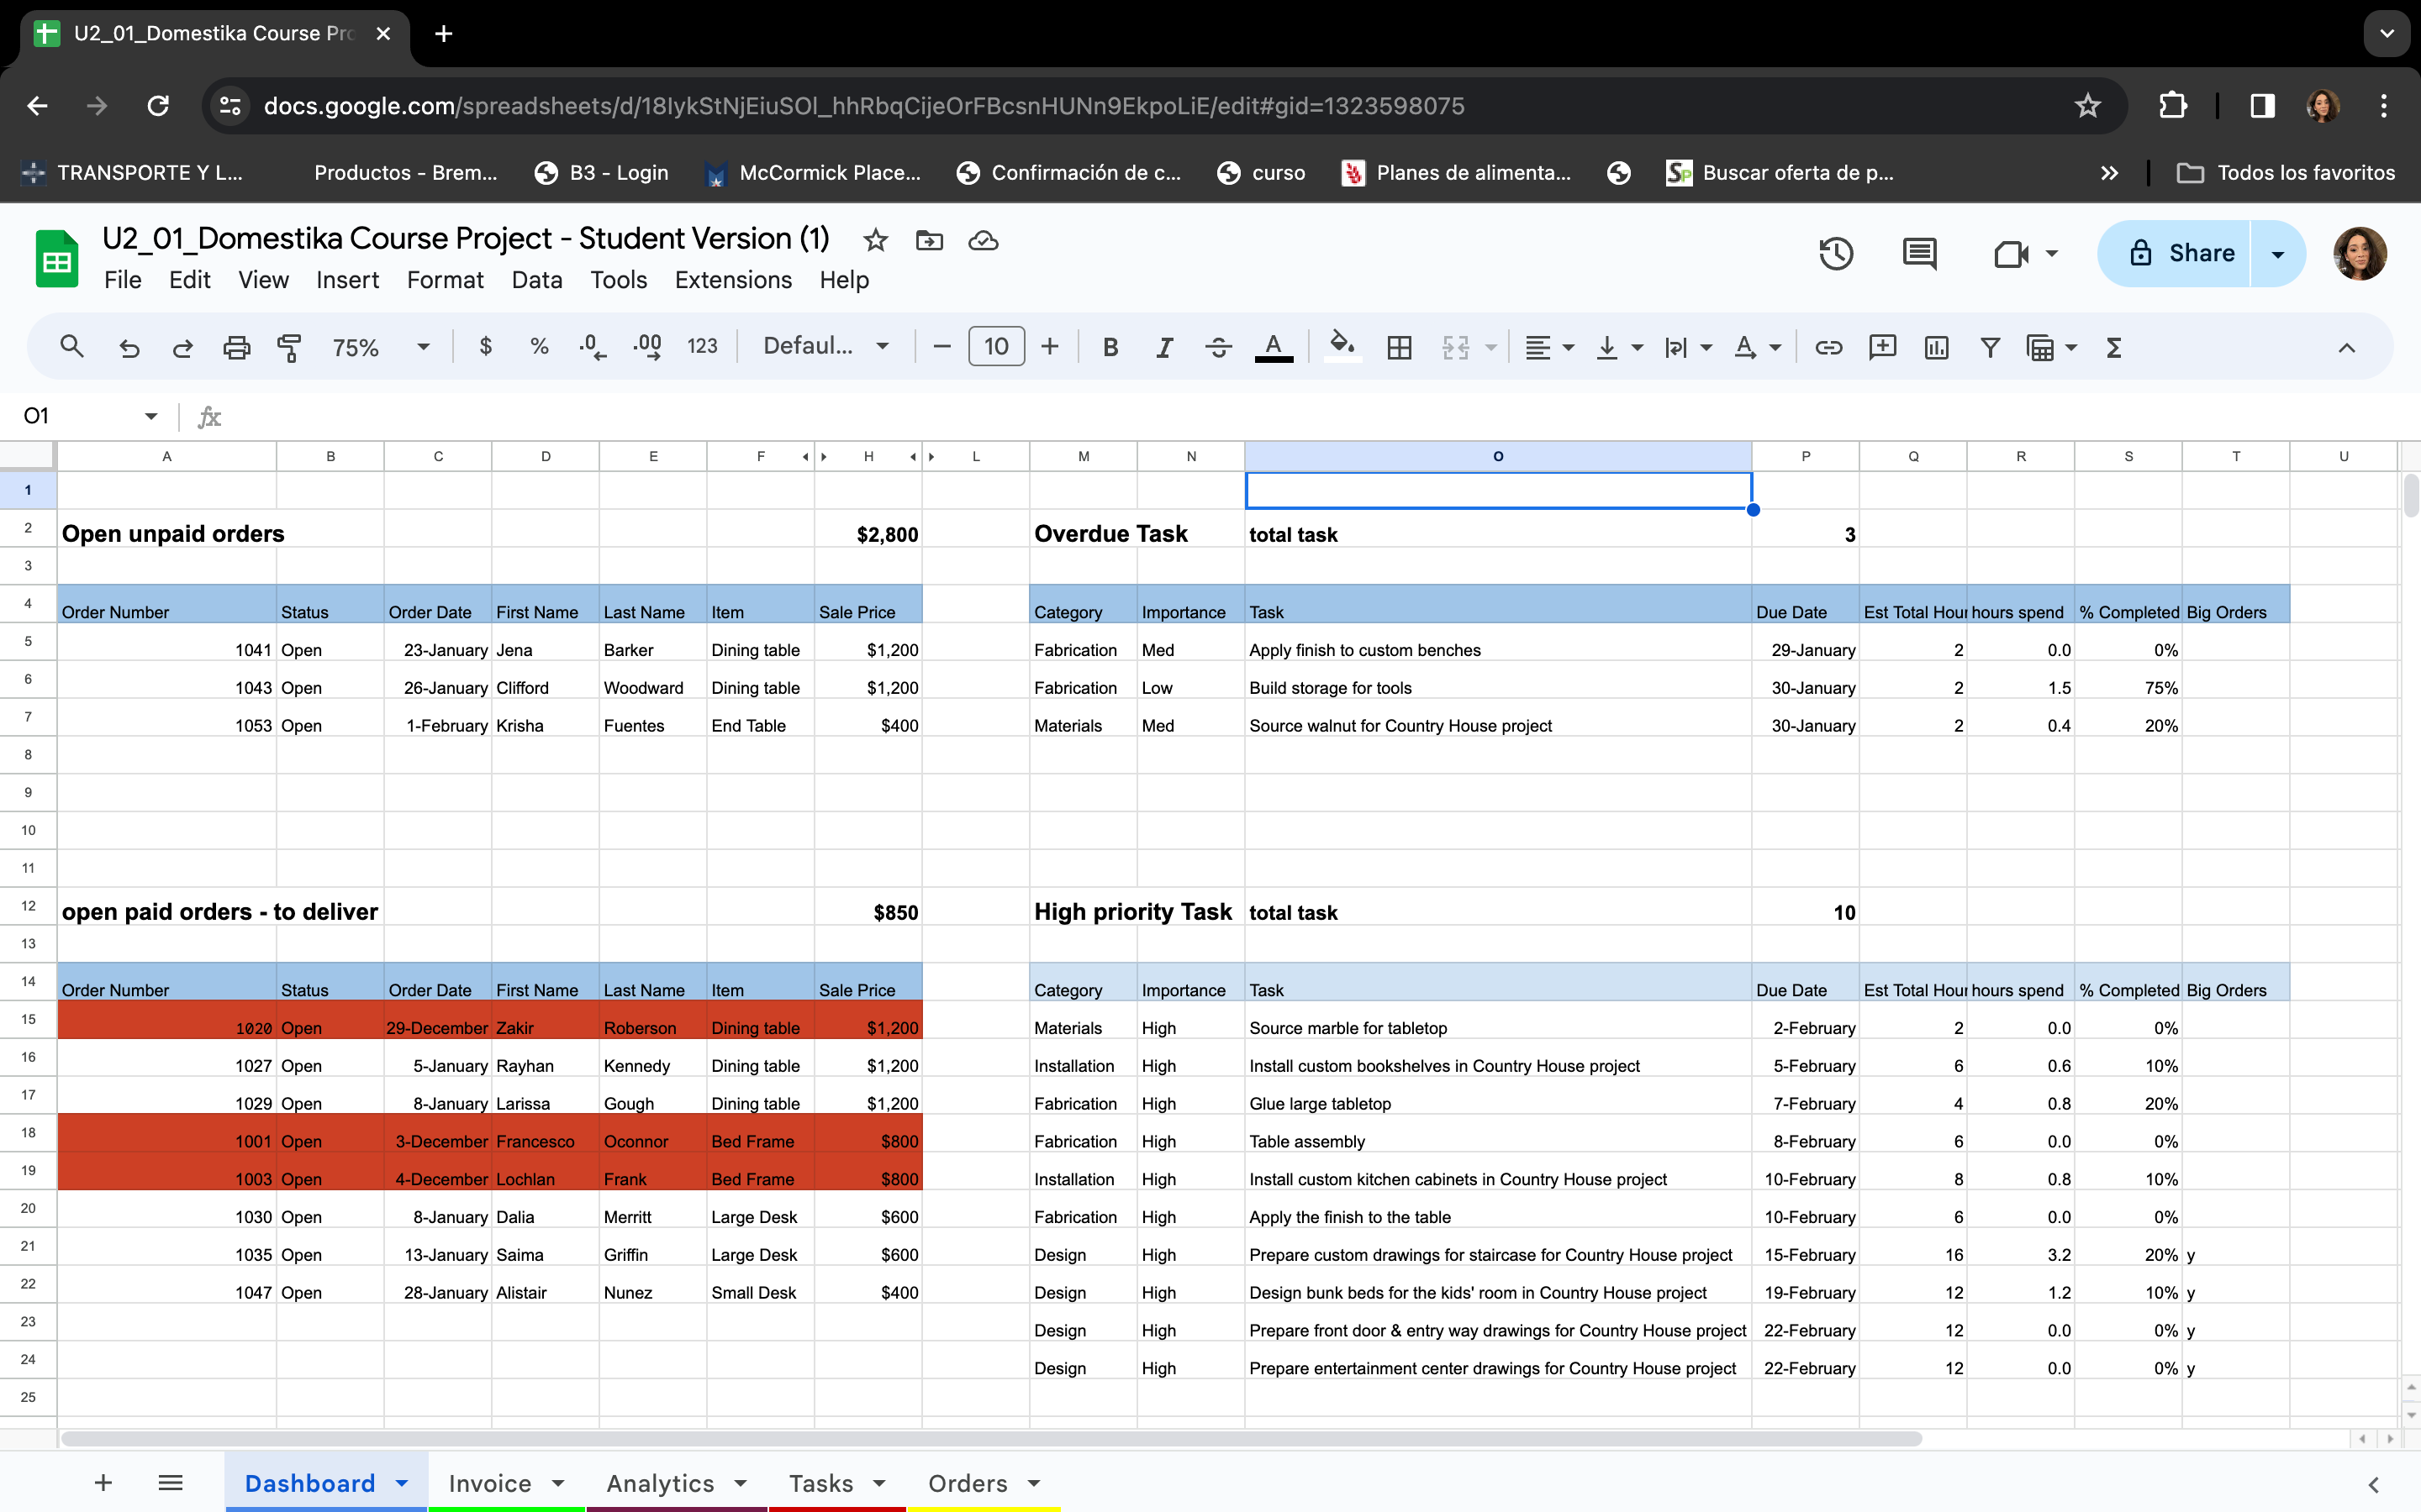Toggle bold formatting
This screenshot has width=2421, height=1512.
[x=1110, y=347]
